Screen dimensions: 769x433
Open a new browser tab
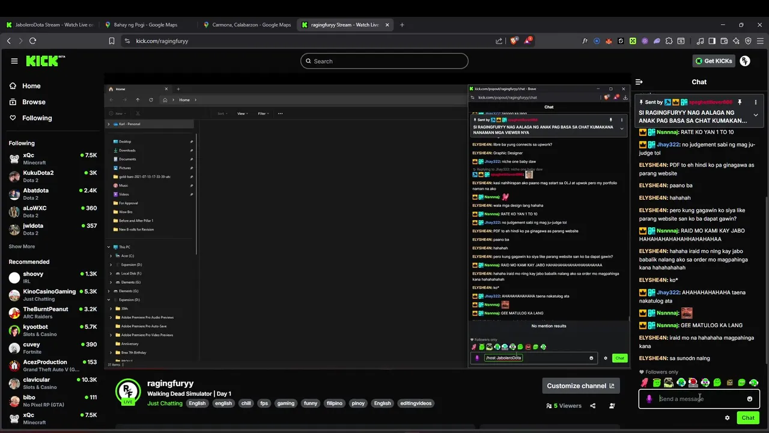point(402,25)
